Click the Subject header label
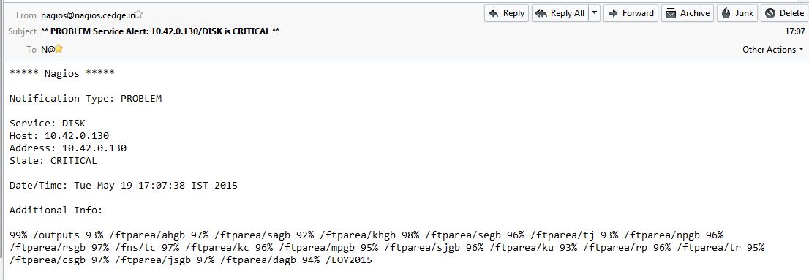This screenshot has height=280, width=809. click(x=22, y=31)
